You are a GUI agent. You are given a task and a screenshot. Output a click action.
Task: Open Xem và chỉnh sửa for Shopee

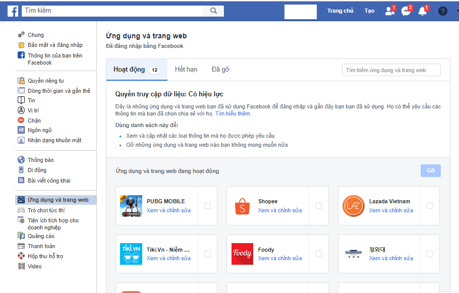tap(280, 210)
